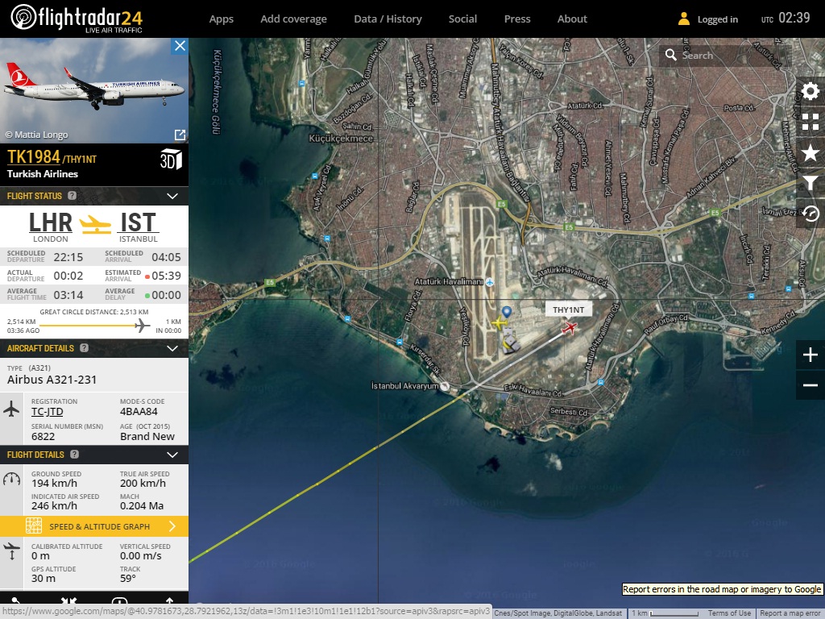Open the map settings gear

pos(810,91)
